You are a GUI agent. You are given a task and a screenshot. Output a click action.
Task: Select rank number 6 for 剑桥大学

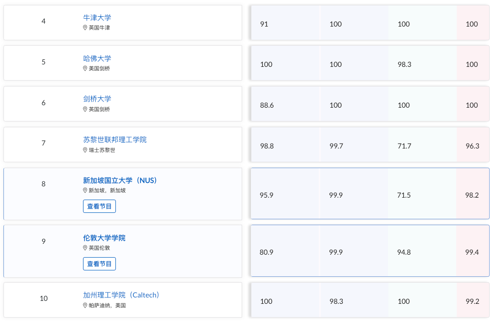pyautogui.click(x=43, y=103)
